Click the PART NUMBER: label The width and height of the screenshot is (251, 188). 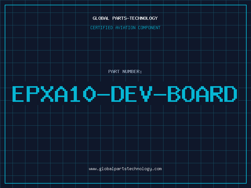click(x=125, y=71)
